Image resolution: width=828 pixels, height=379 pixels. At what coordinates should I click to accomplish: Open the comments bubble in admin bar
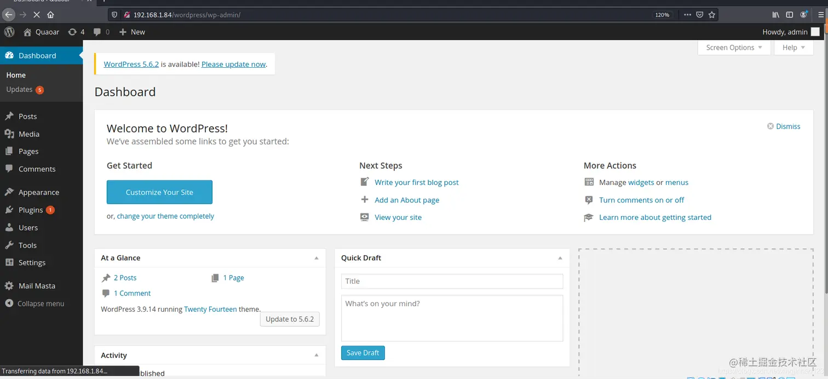(101, 32)
